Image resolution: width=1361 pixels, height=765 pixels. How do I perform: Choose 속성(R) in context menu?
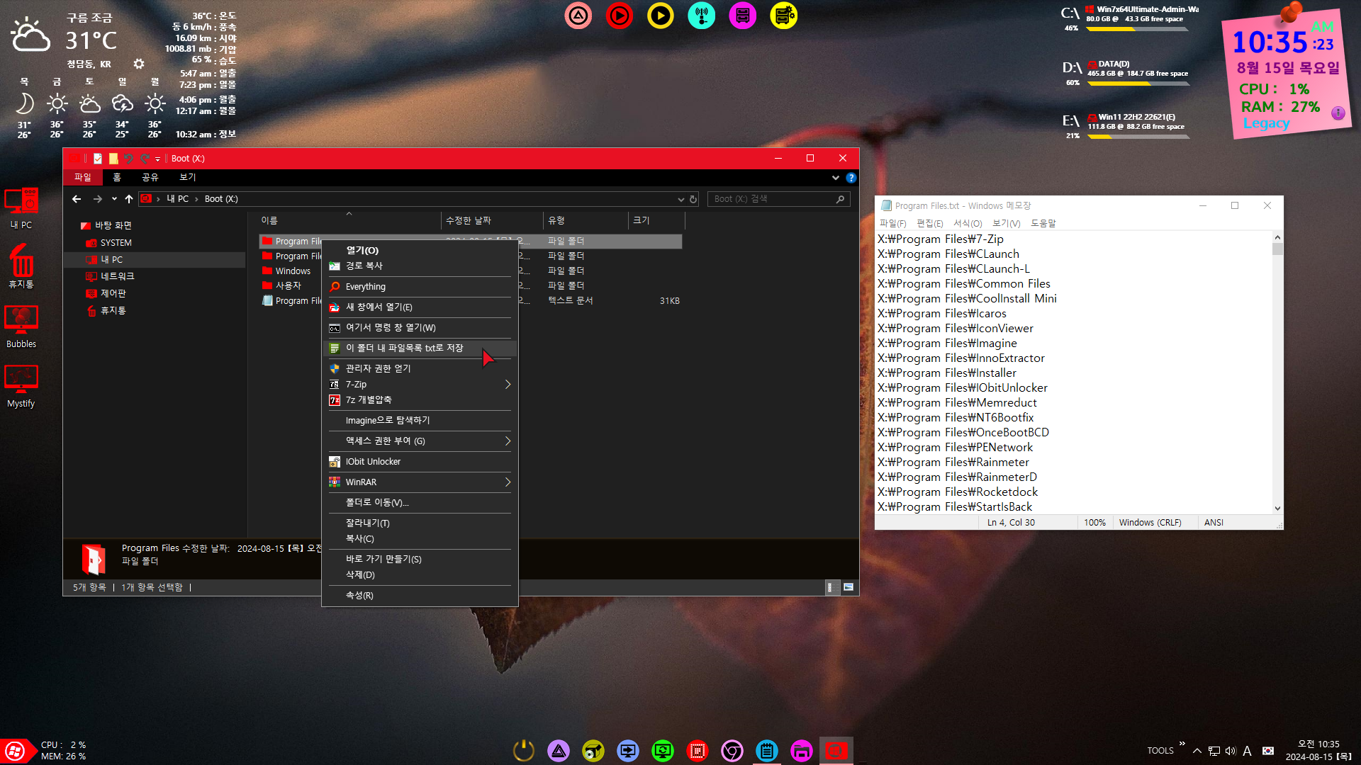[x=420, y=596]
